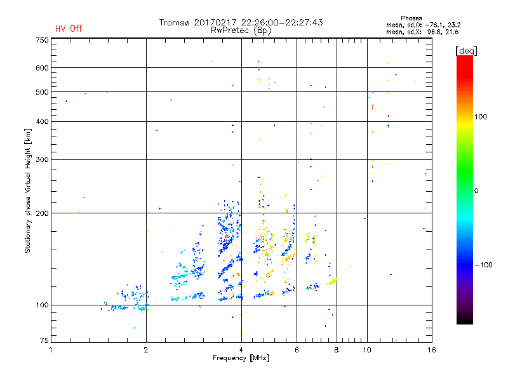The image size is (508, 381).
Task: Pick the black bottom of the phase colorbar
Action: (465, 319)
